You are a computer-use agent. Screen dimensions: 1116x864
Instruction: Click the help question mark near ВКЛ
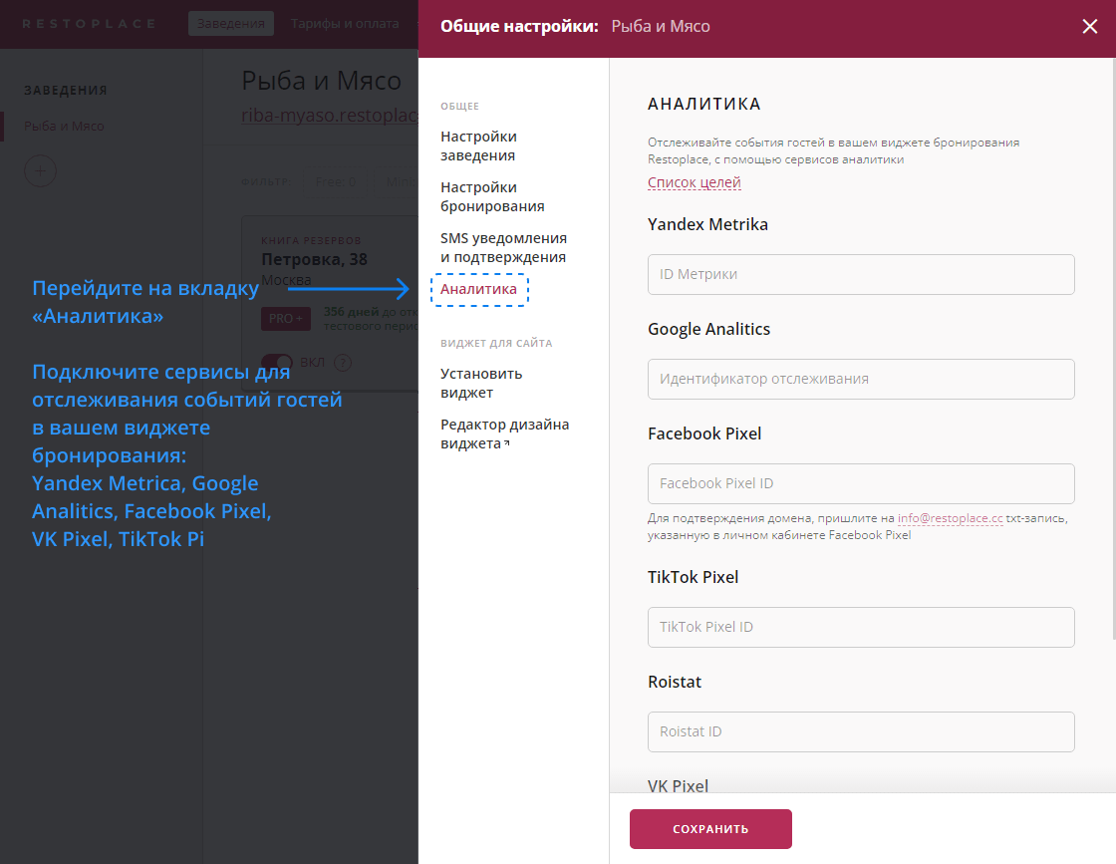click(343, 363)
